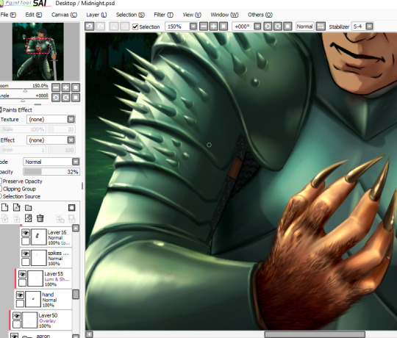Open the Window menu

pyautogui.click(x=224, y=15)
